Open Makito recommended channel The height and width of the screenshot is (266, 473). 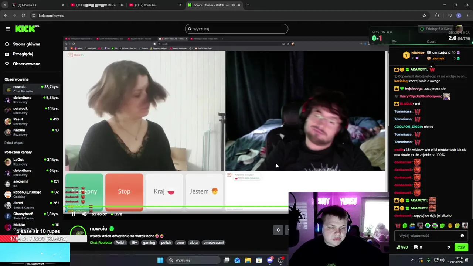coord(31,226)
